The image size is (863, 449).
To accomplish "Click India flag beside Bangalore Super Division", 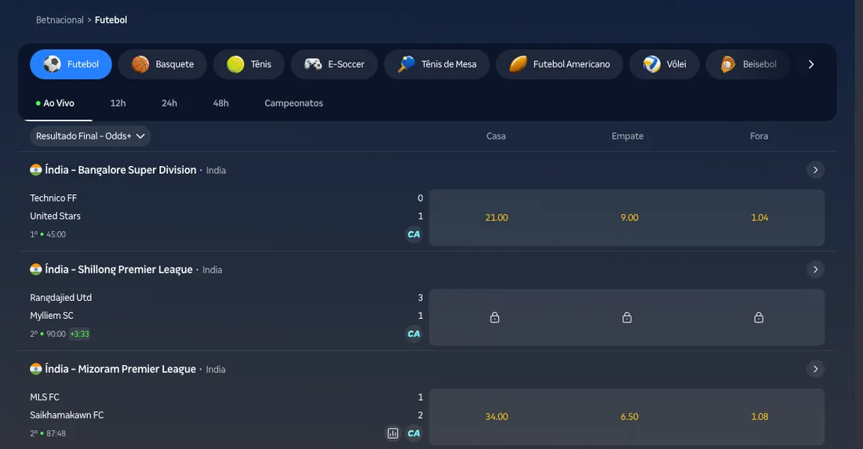I will click(x=36, y=170).
